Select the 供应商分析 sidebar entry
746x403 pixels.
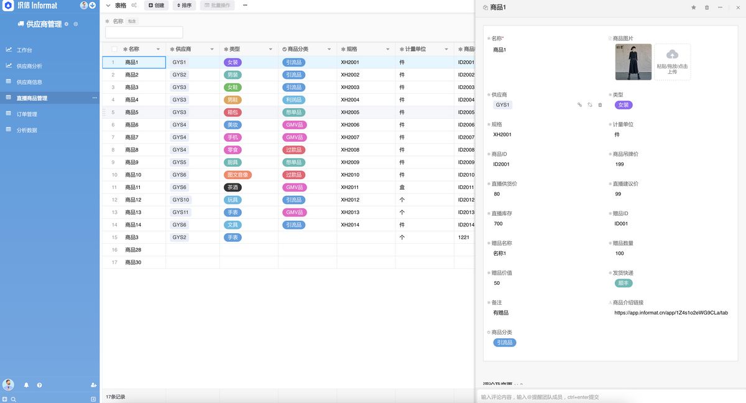pyautogui.click(x=34, y=66)
